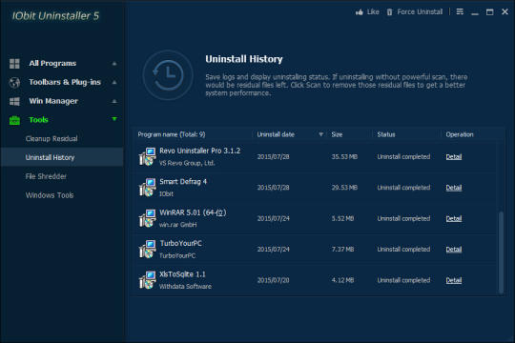
Task: Click the history list vertical scrollbar
Action: pyautogui.click(x=501, y=252)
